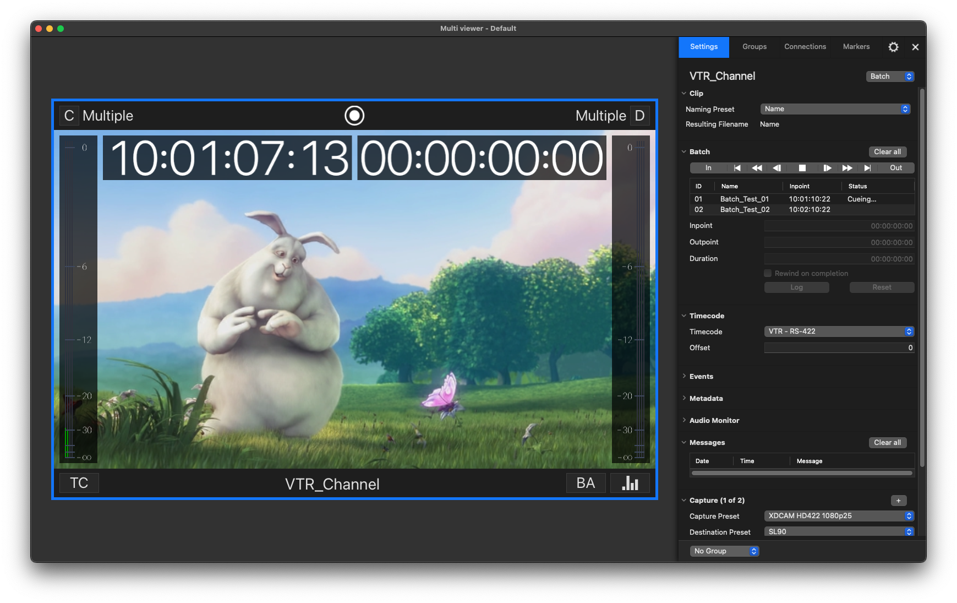957x603 pixels.
Task: Click the Cueing... status of Batch_Test_01
Action: point(862,199)
